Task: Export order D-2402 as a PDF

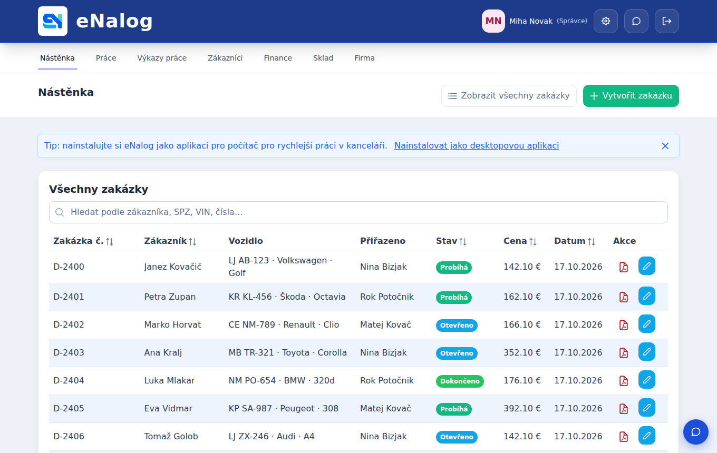Action: pyautogui.click(x=624, y=325)
